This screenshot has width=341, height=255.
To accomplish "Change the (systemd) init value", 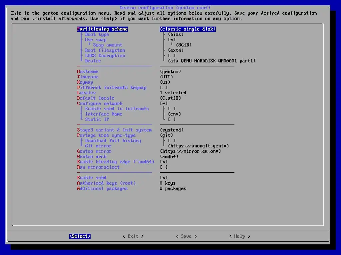I will [x=172, y=130].
